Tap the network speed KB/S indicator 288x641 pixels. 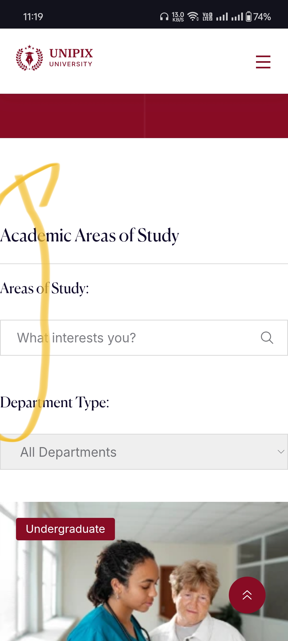pyautogui.click(x=178, y=17)
